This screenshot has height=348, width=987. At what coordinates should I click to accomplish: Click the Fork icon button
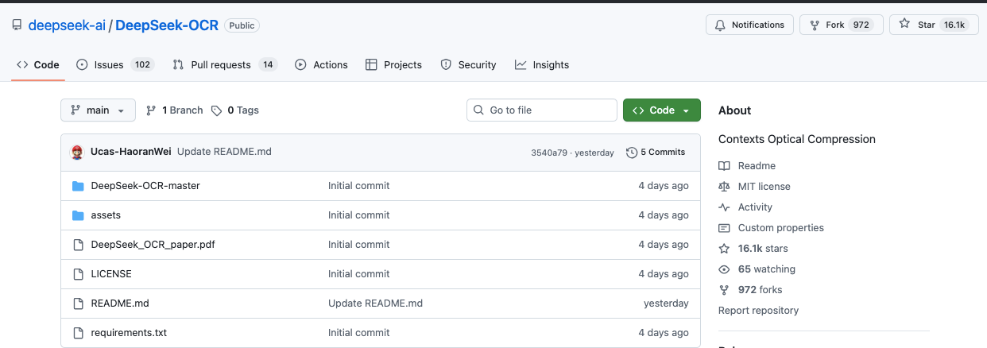pyautogui.click(x=815, y=25)
